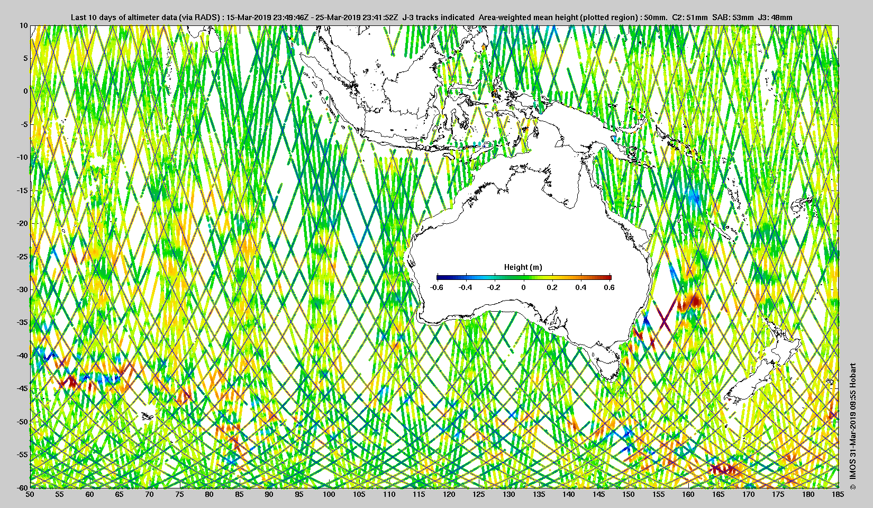Click the Height (m) colorbar gradient
This screenshot has height=508, width=873.
[524, 277]
